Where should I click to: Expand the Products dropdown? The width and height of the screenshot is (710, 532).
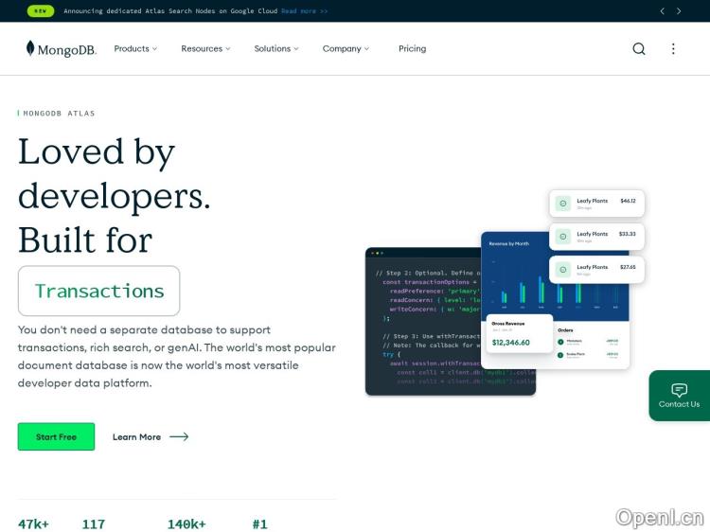click(x=135, y=49)
